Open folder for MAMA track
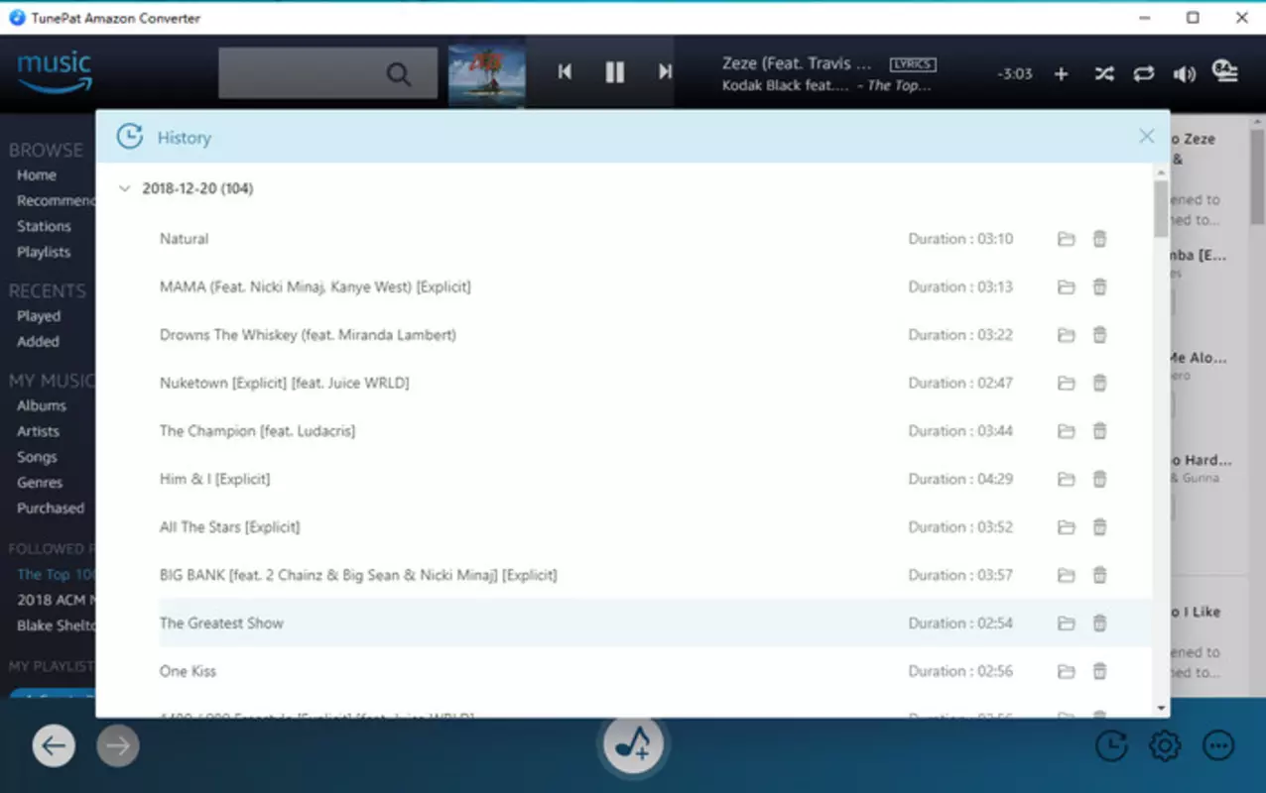1266x793 pixels. point(1066,287)
